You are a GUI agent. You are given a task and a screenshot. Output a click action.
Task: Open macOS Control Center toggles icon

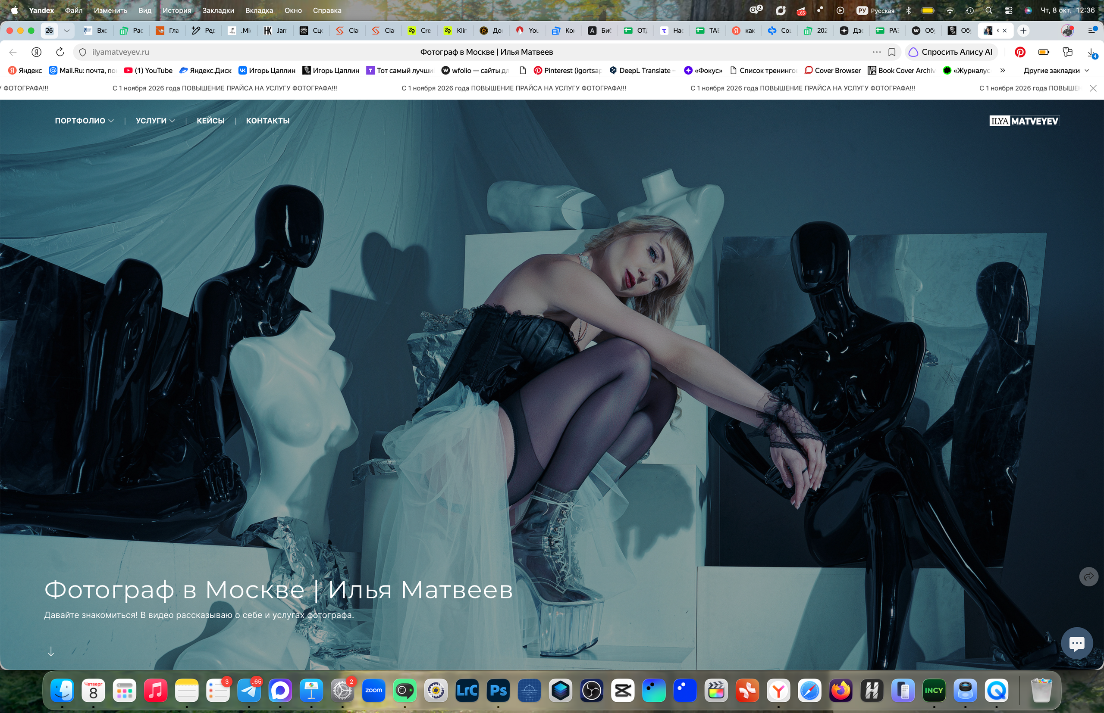click(x=1009, y=10)
